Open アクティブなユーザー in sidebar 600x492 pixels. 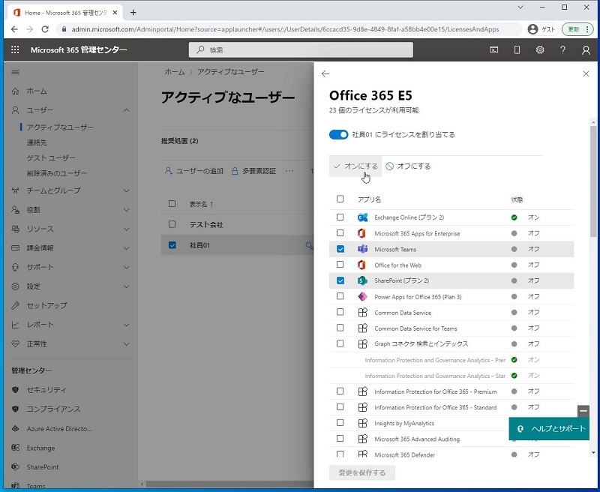click(x=60, y=127)
